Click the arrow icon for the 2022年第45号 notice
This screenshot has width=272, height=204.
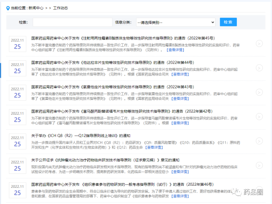[x=259, y=43]
